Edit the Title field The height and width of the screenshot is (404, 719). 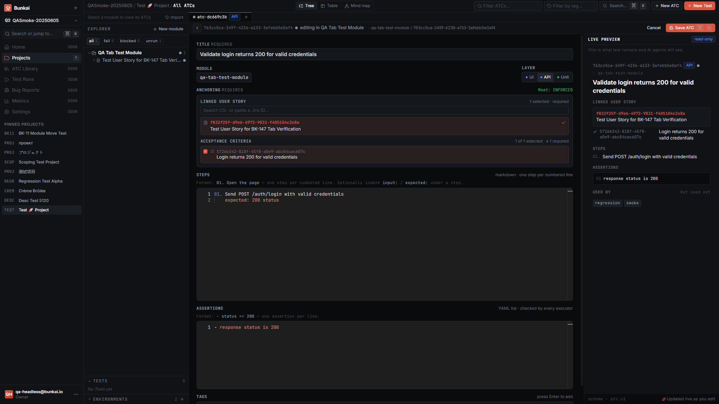click(384, 55)
